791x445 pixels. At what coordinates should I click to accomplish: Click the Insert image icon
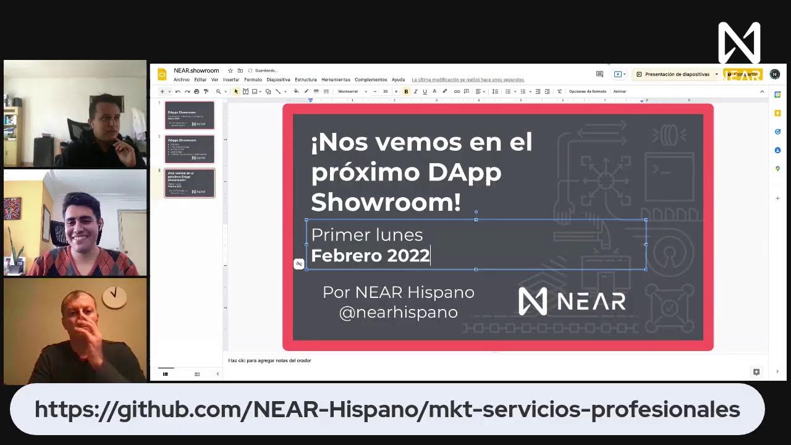[255, 91]
